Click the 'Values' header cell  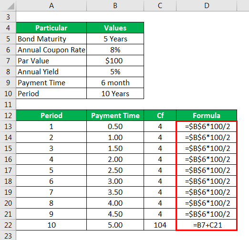tap(115, 28)
